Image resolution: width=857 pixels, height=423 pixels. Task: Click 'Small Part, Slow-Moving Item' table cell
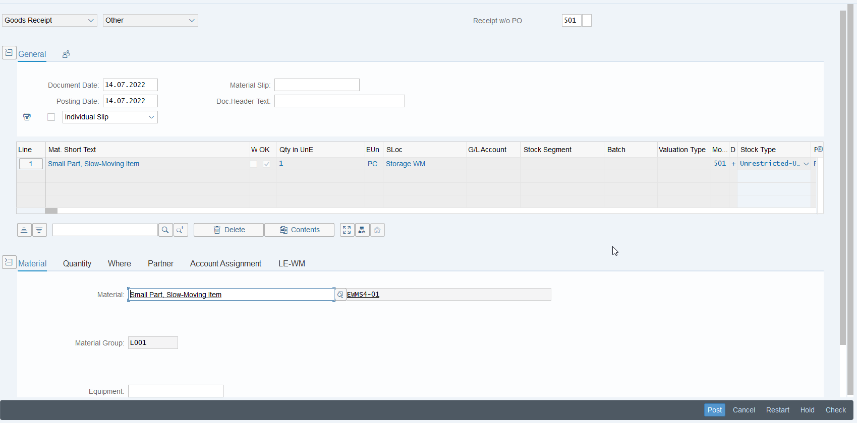pos(147,164)
